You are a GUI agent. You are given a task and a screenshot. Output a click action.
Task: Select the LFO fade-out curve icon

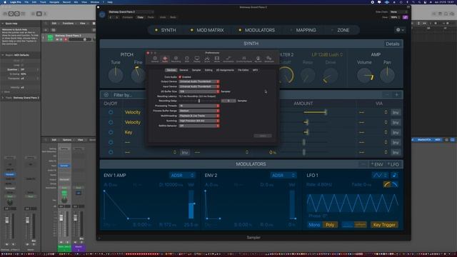[x=394, y=184]
